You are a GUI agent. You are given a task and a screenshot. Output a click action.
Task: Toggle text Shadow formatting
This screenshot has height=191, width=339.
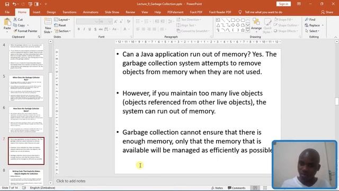pos(95,29)
